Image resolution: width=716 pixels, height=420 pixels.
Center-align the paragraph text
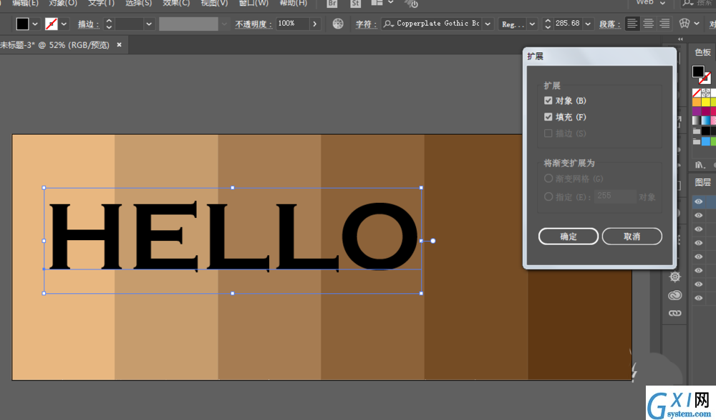click(x=649, y=24)
